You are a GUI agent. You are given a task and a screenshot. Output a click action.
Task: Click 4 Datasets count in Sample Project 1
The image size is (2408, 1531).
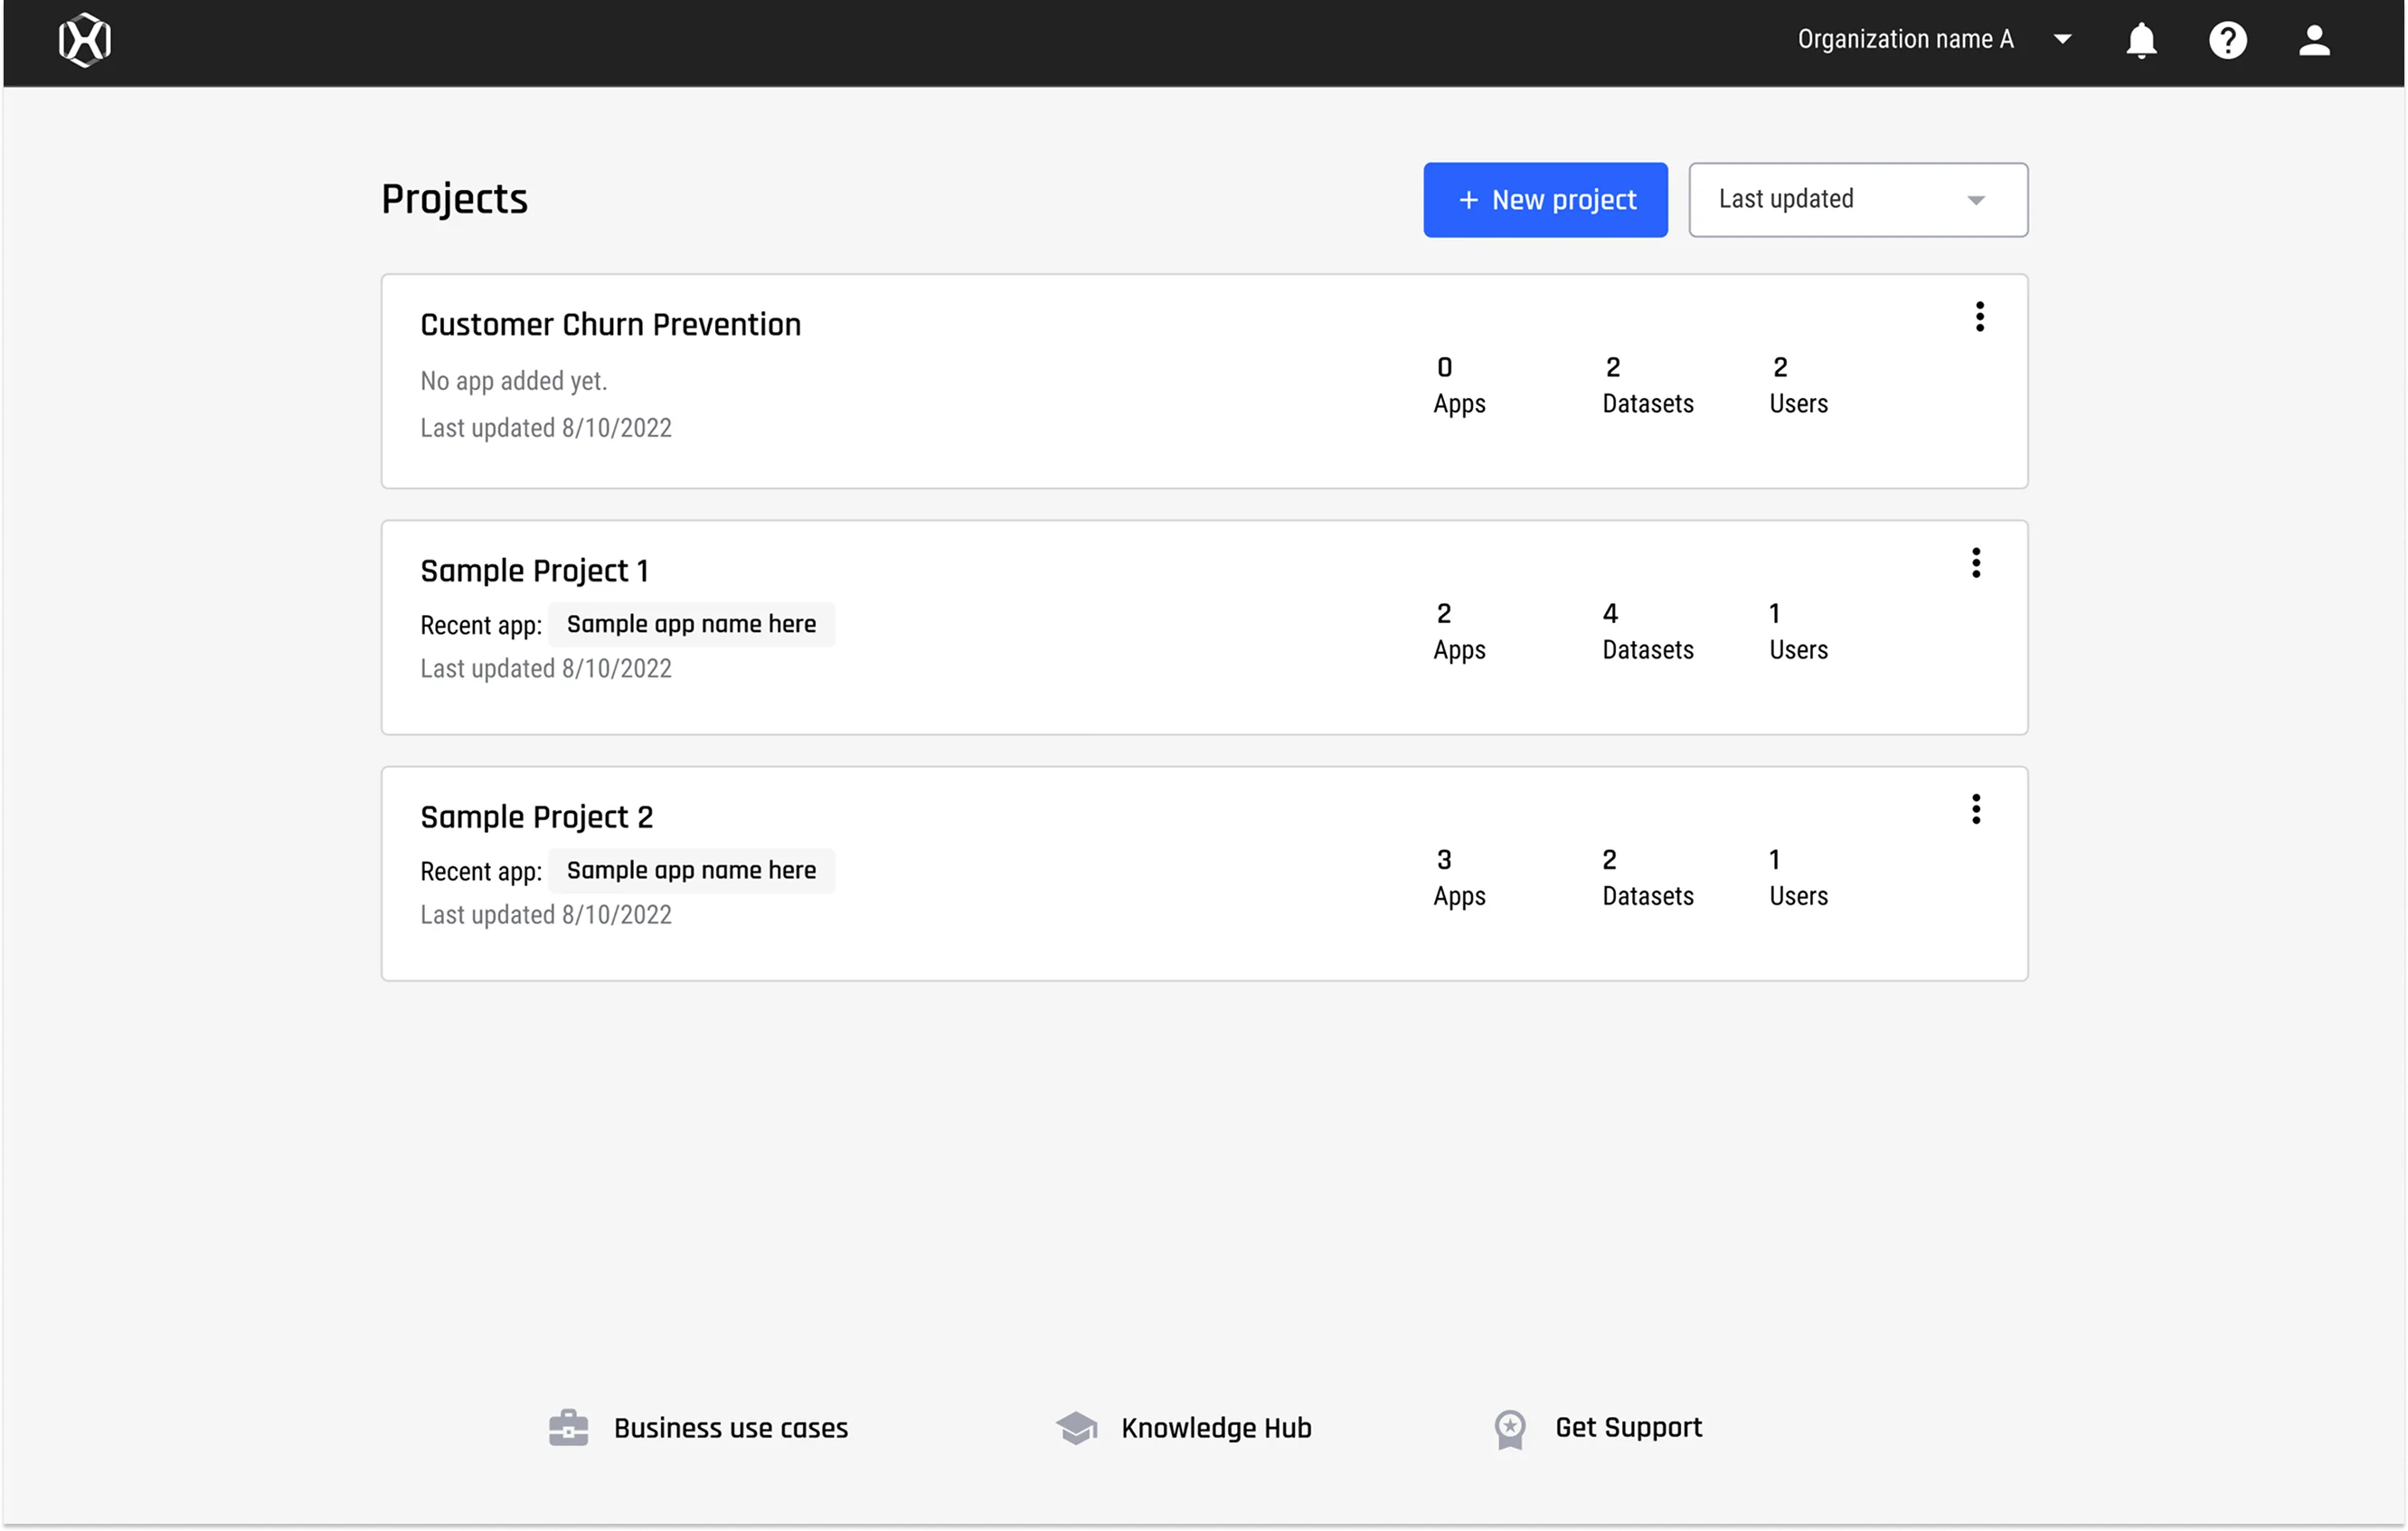point(1648,631)
